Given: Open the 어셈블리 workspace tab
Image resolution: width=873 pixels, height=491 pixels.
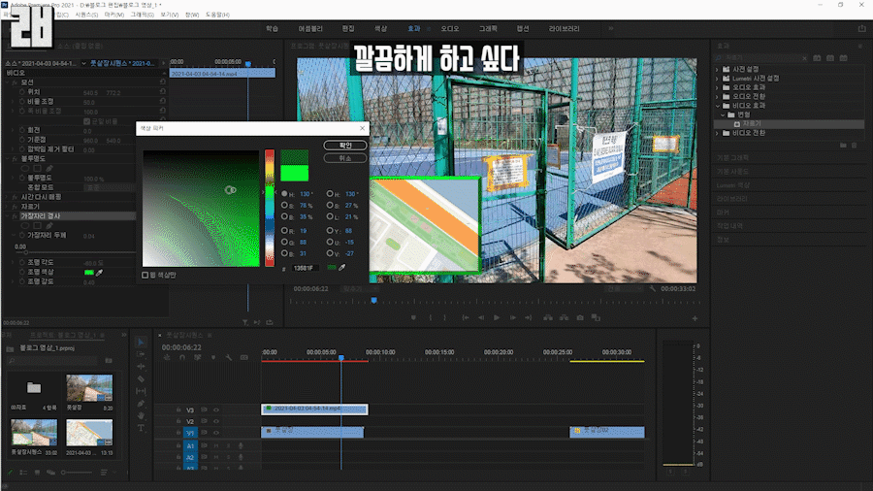Looking at the screenshot, I should (x=310, y=28).
